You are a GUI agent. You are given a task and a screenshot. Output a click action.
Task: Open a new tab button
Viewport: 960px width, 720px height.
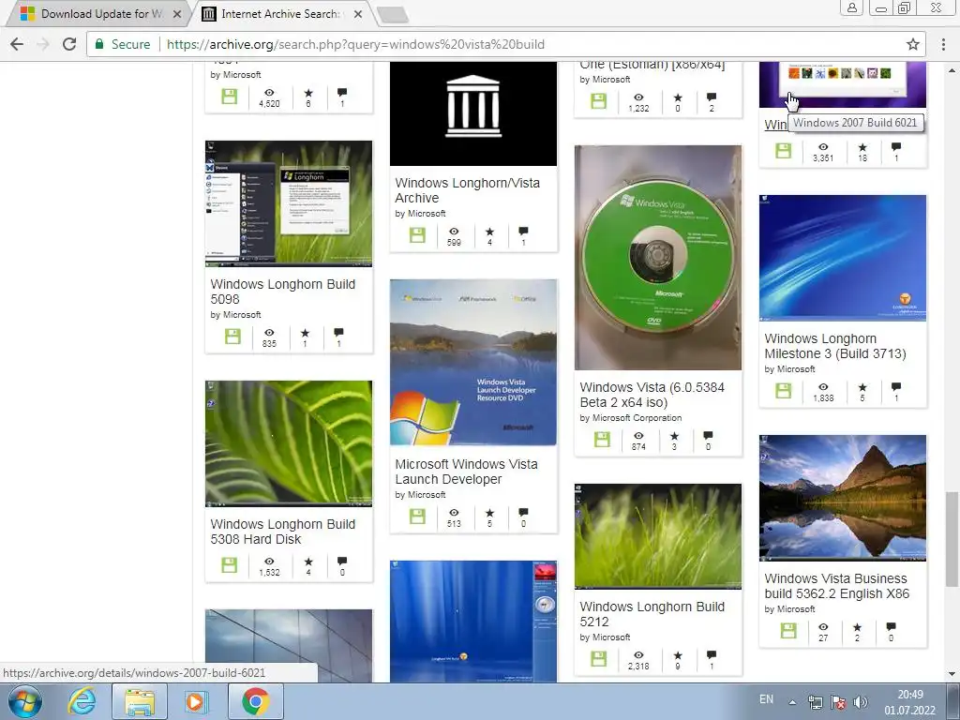tap(393, 15)
